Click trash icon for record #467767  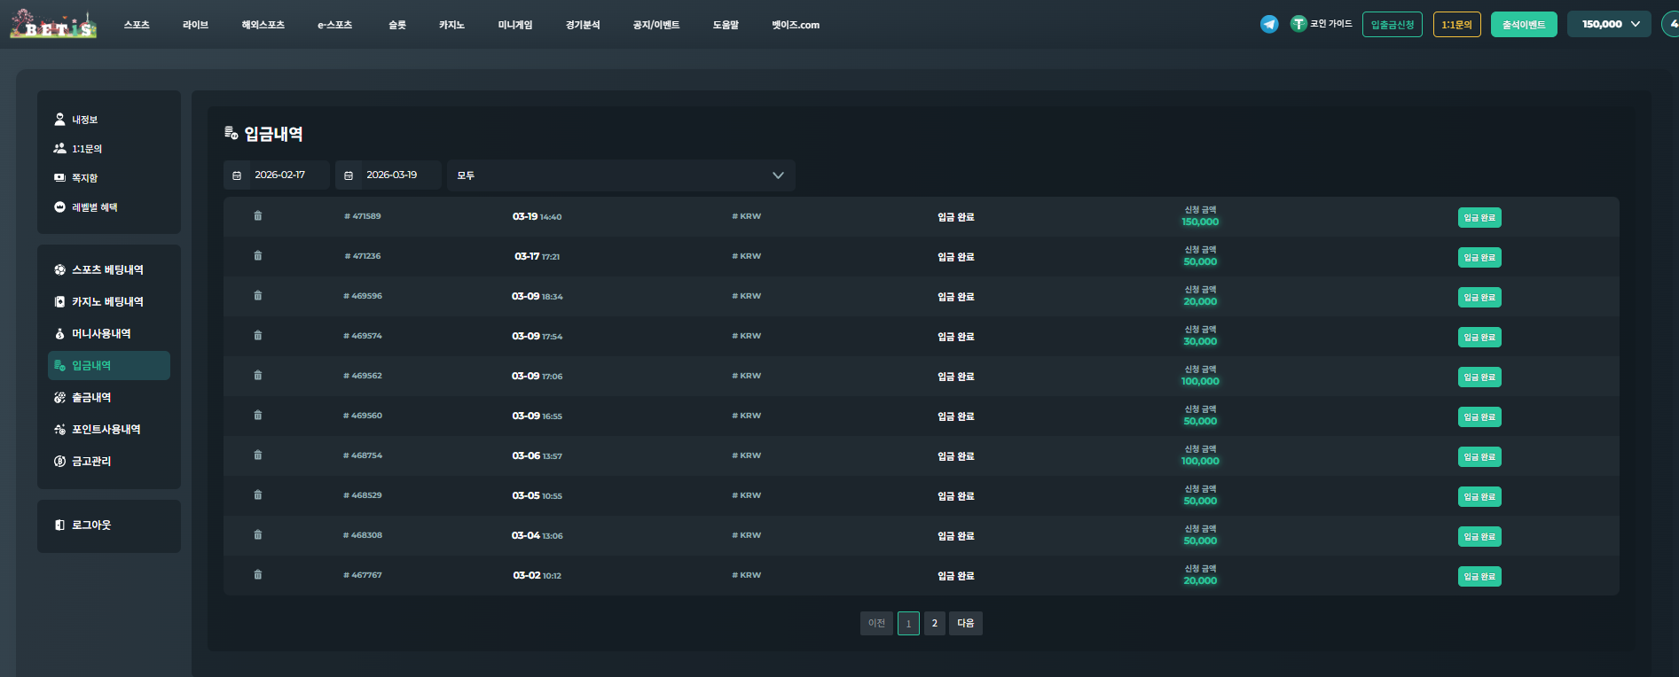pos(258,575)
